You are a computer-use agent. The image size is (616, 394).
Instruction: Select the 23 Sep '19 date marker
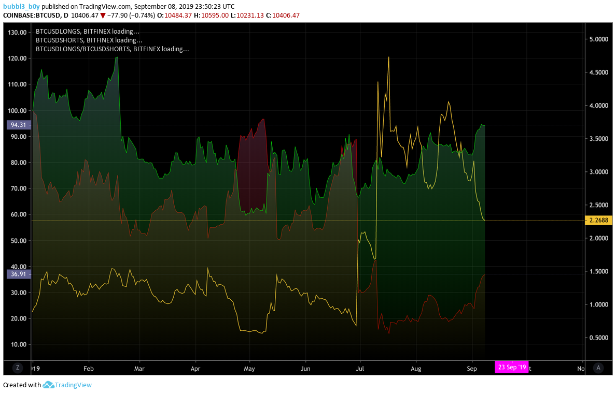(512, 367)
